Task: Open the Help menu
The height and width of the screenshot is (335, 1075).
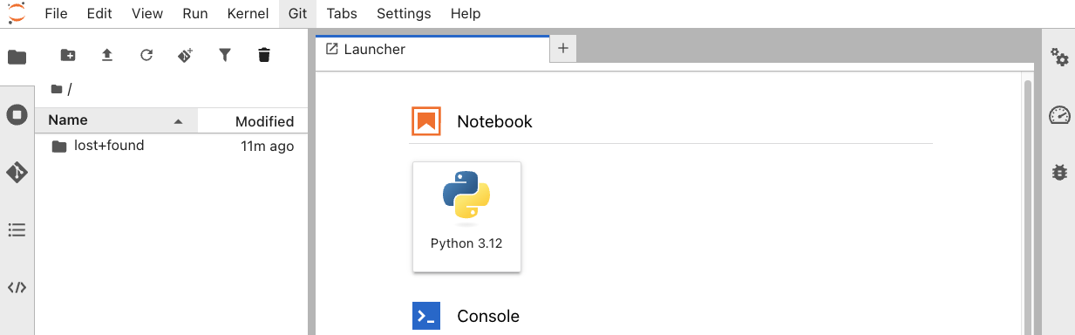Action: (466, 14)
